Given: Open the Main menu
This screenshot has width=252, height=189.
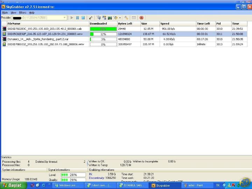Looking at the screenshot, I should coord(5,13).
